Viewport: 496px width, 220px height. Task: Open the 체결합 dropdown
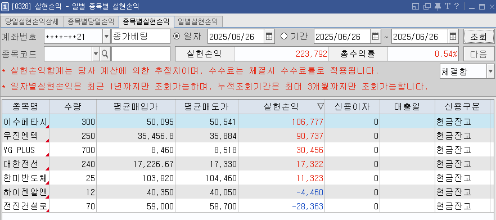(490, 71)
